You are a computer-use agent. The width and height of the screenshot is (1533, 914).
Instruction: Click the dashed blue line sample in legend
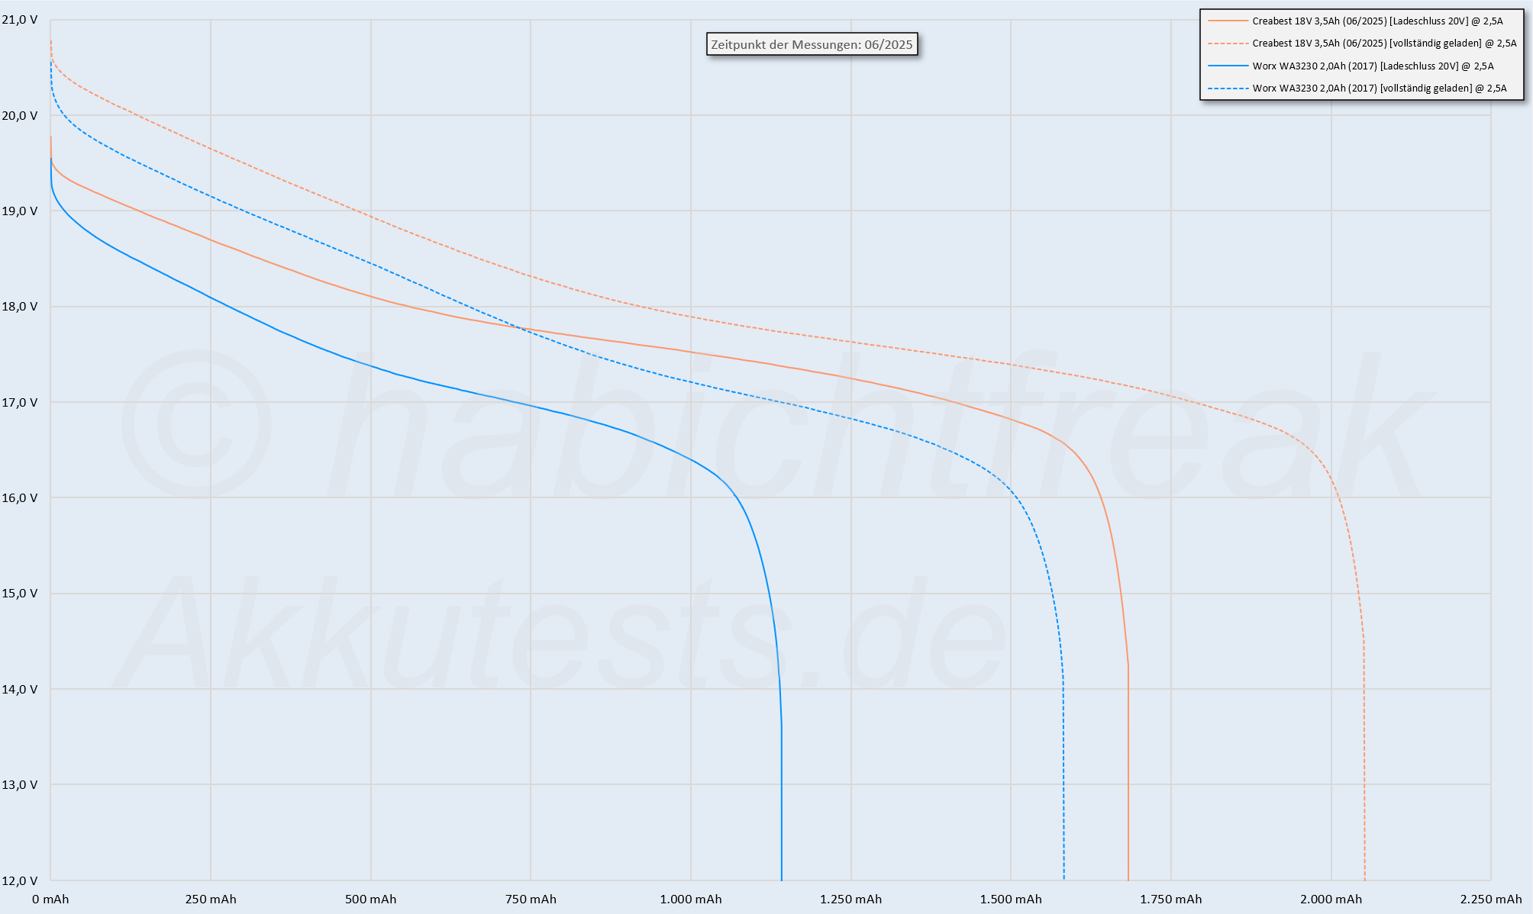point(1228,89)
